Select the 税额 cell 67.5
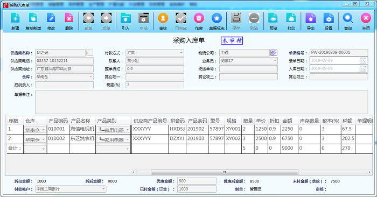377x197 pixels. pos(348,130)
